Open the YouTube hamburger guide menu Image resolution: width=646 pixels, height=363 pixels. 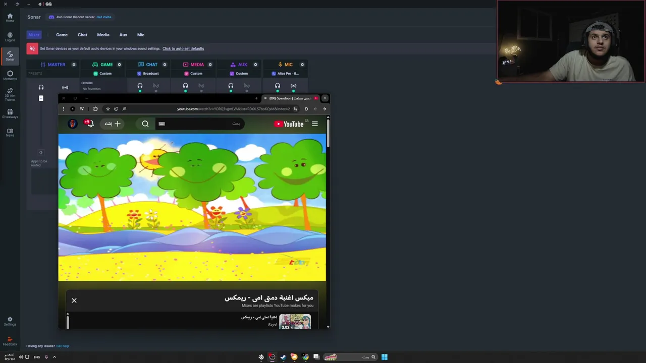315,124
